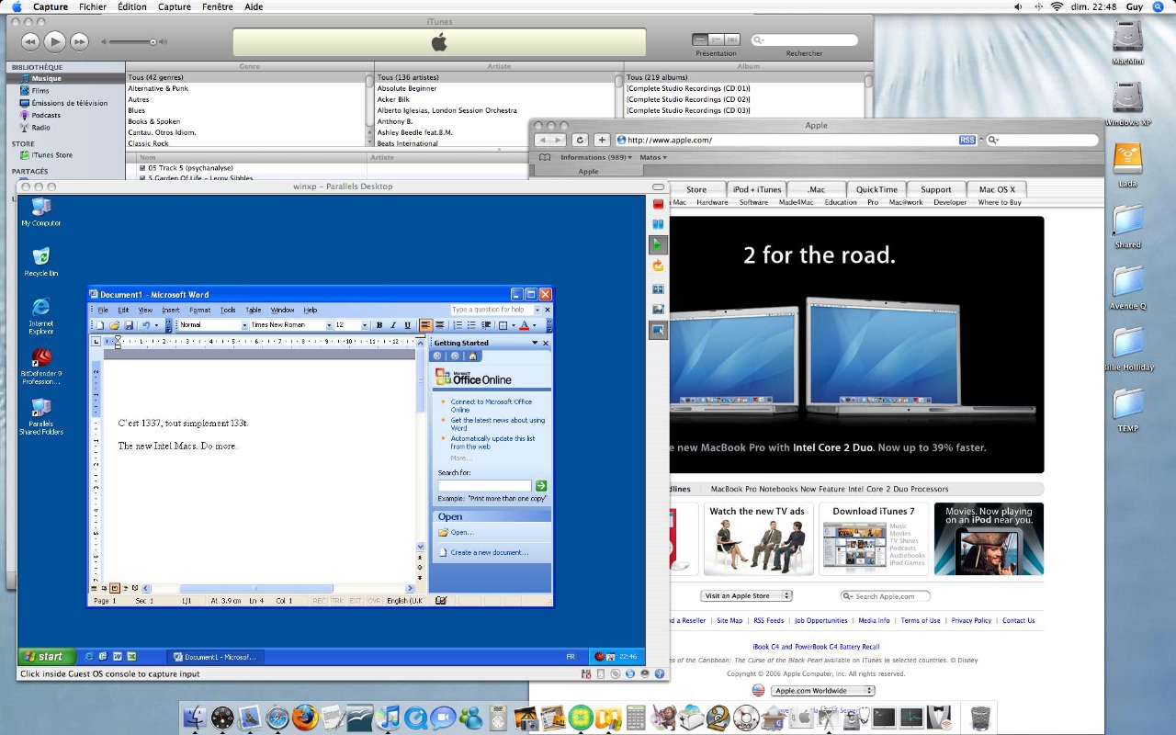Click the iTunes play button
Viewport: 1176px width, 735px height.
tap(55, 40)
